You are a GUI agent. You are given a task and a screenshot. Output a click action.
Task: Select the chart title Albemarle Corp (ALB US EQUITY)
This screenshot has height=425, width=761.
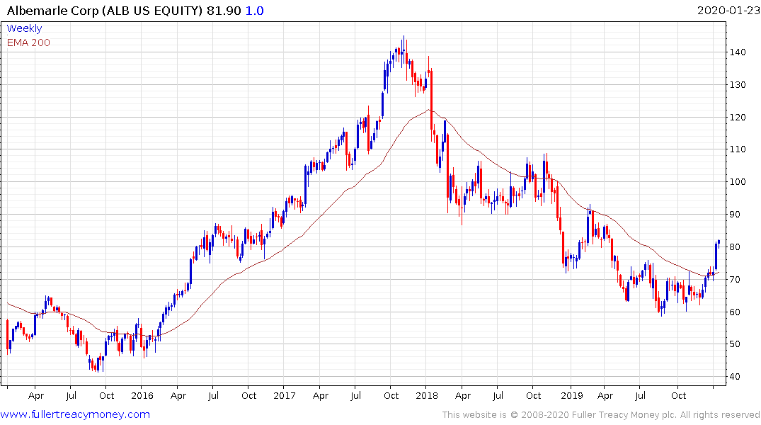104,11
